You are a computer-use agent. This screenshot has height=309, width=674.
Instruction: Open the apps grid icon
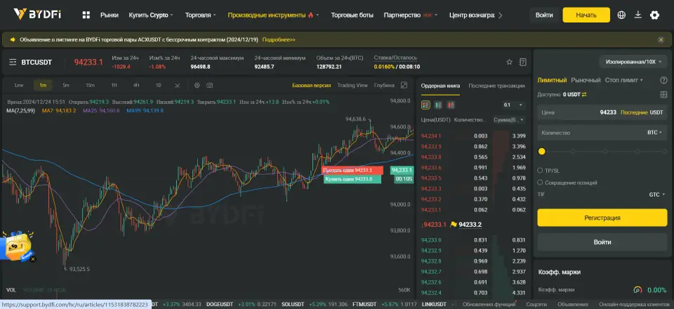(x=86, y=15)
